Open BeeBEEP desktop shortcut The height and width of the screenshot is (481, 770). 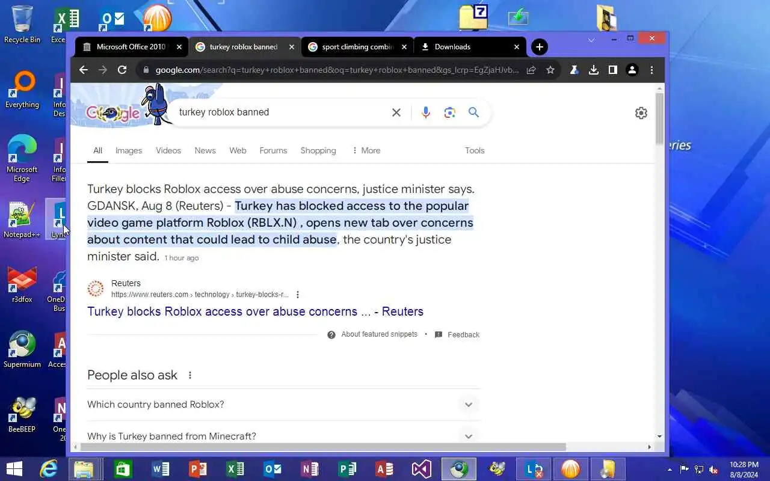click(x=22, y=415)
